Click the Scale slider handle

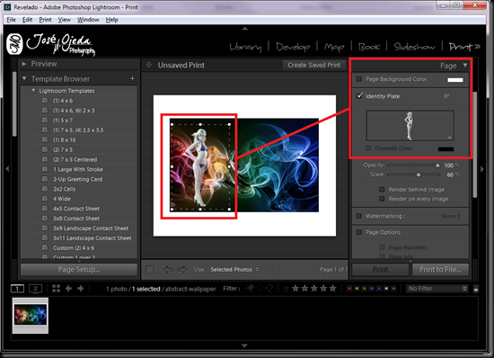click(419, 175)
